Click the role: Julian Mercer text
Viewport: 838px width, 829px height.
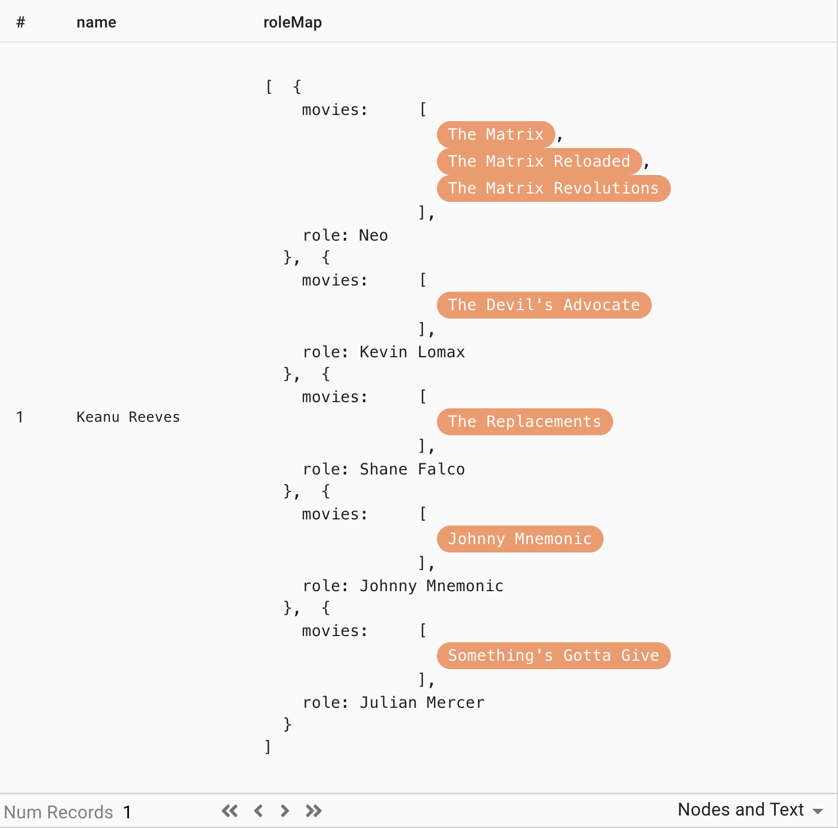(x=393, y=703)
